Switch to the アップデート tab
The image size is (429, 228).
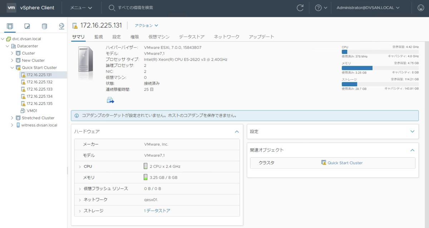point(261,37)
